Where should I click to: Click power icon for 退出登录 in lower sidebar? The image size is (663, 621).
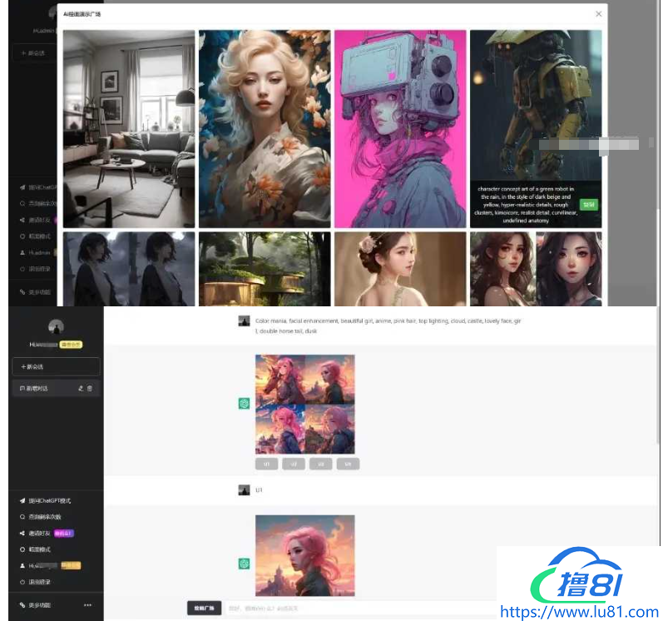[x=22, y=581]
